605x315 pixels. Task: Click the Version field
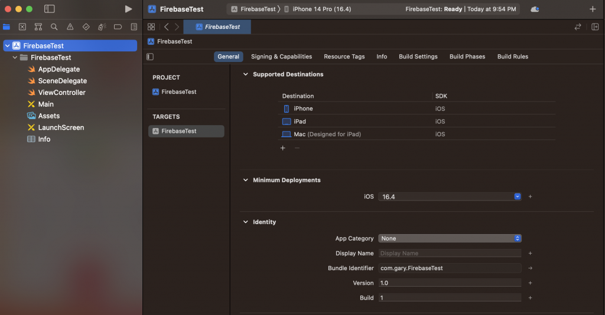coord(450,283)
